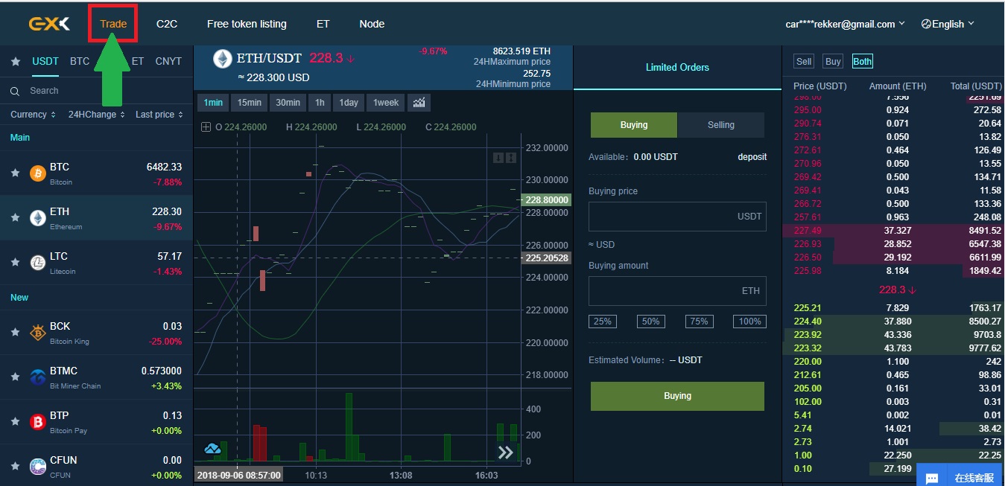
Task: Select the USDT market tab
Action: (x=45, y=61)
